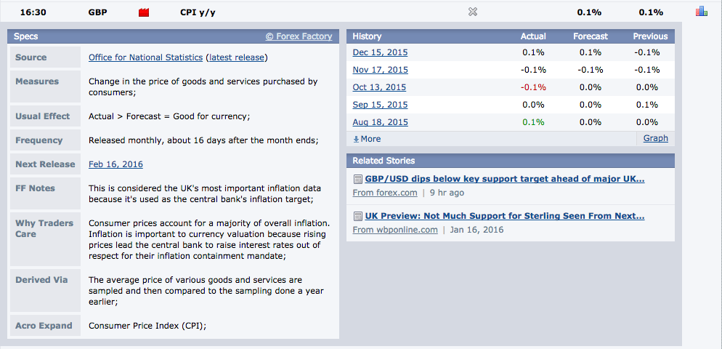Click the red high-impact icon beside GBP
The width and height of the screenshot is (722, 349).
(143, 12)
